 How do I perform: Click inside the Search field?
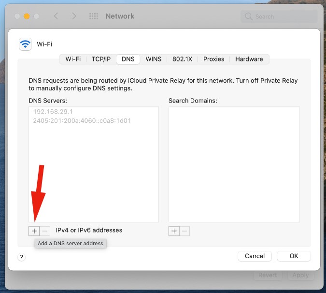click(x=283, y=16)
